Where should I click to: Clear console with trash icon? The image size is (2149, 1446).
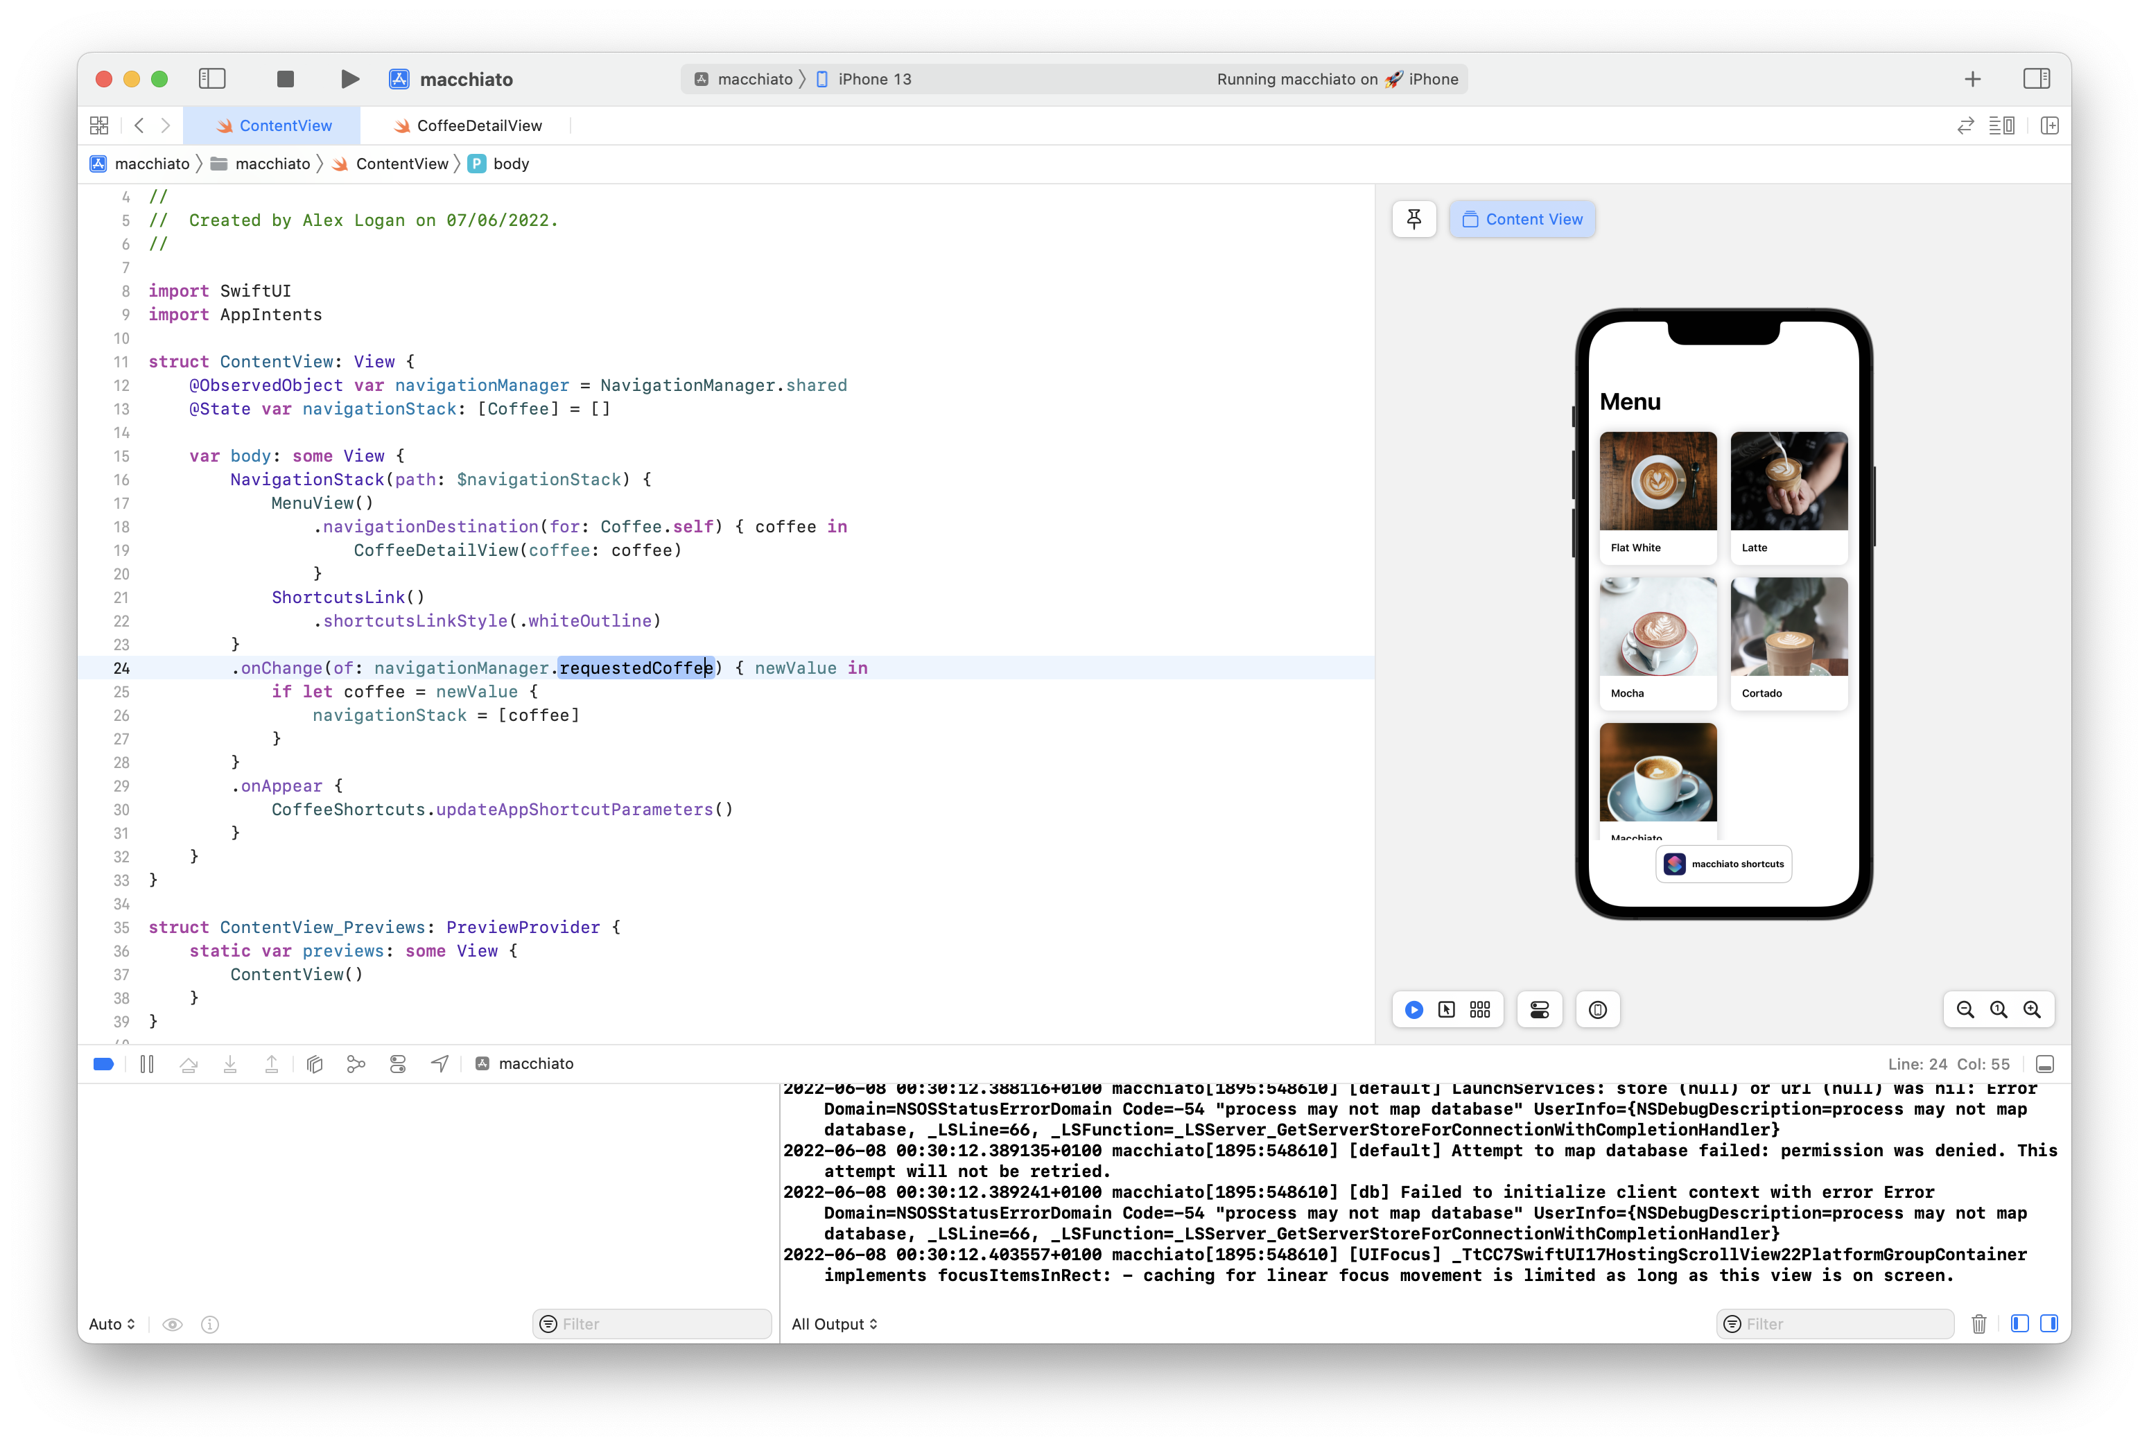(1978, 1324)
